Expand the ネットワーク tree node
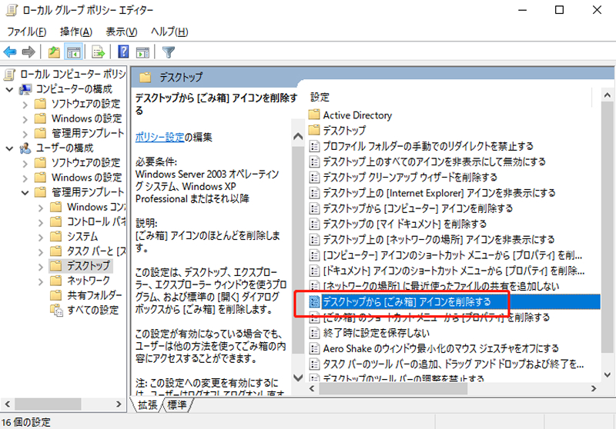616x429 pixels. [41, 281]
